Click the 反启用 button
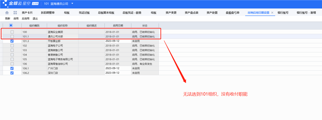 tap(25, 18)
